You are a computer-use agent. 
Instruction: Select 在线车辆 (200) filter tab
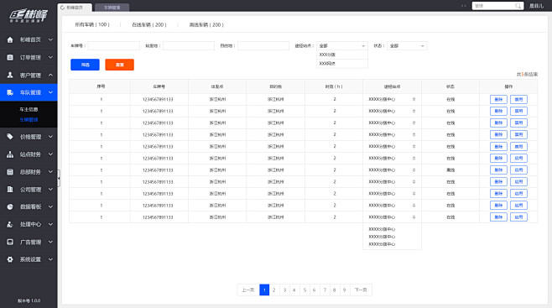(149, 24)
